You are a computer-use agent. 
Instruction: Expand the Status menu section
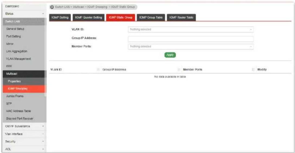(x=24, y=14)
